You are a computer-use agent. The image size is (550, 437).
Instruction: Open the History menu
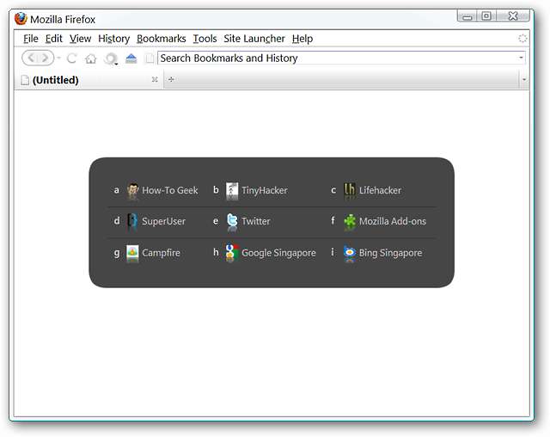pyautogui.click(x=114, y=38)
